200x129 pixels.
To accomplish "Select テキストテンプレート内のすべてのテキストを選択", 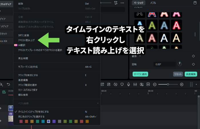I will pyautogui.click(x=57, y=50).
